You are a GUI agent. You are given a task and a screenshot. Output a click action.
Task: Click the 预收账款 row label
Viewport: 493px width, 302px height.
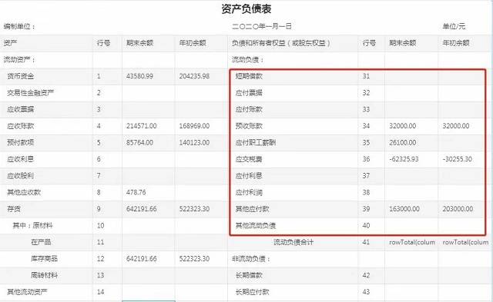tap(249, 126)
